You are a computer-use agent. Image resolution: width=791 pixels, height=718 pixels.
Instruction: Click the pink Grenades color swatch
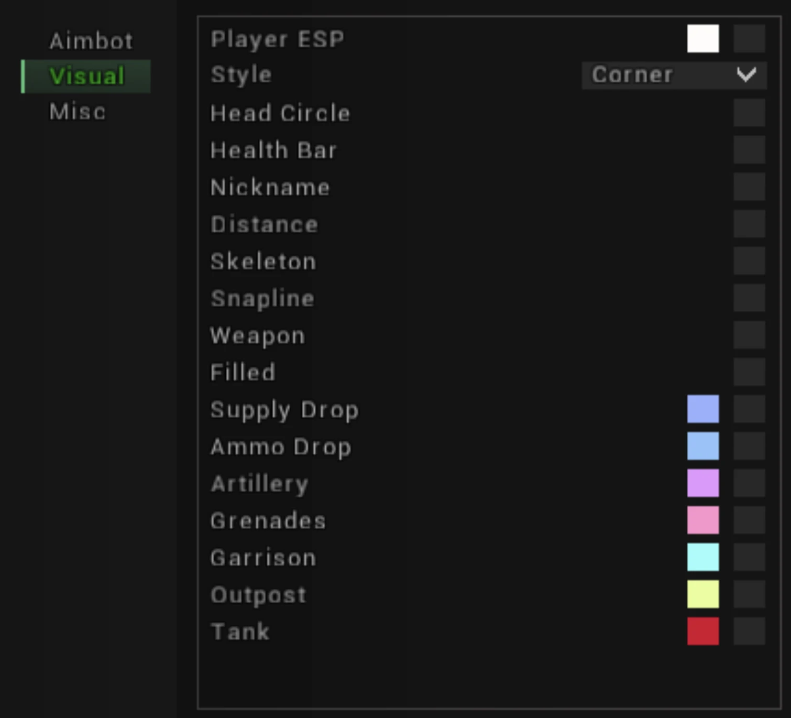[703, 520]
